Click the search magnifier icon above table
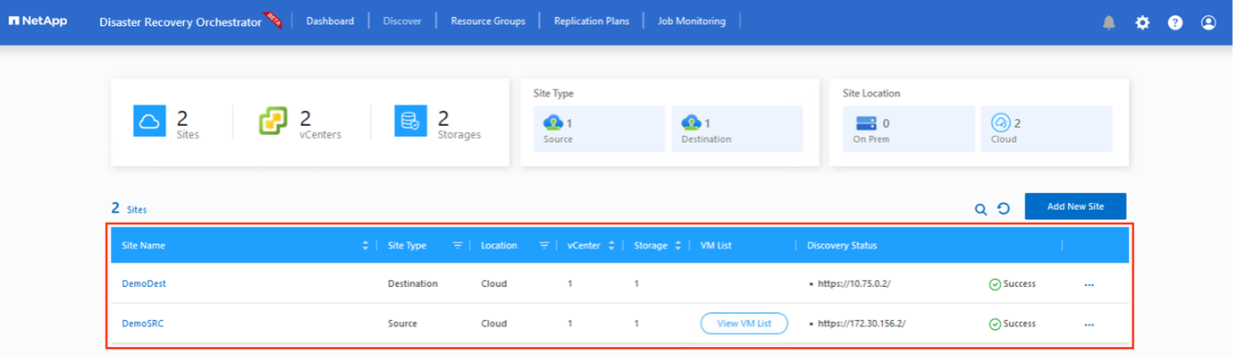 (980, 209)
